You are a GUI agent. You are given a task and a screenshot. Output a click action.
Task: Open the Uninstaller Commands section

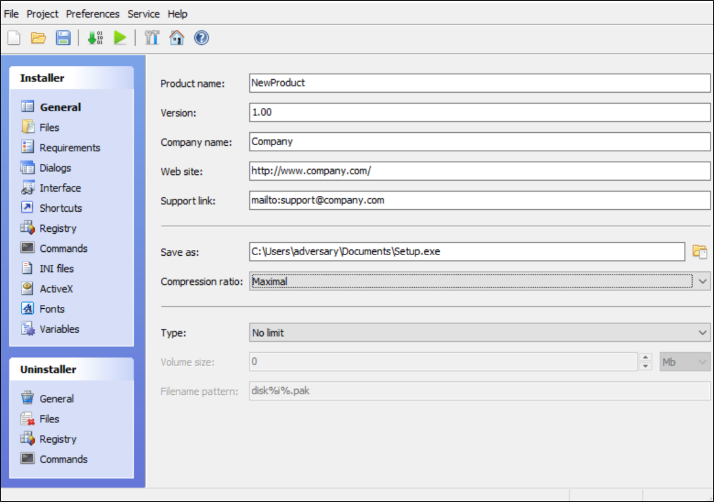(63, 459)
